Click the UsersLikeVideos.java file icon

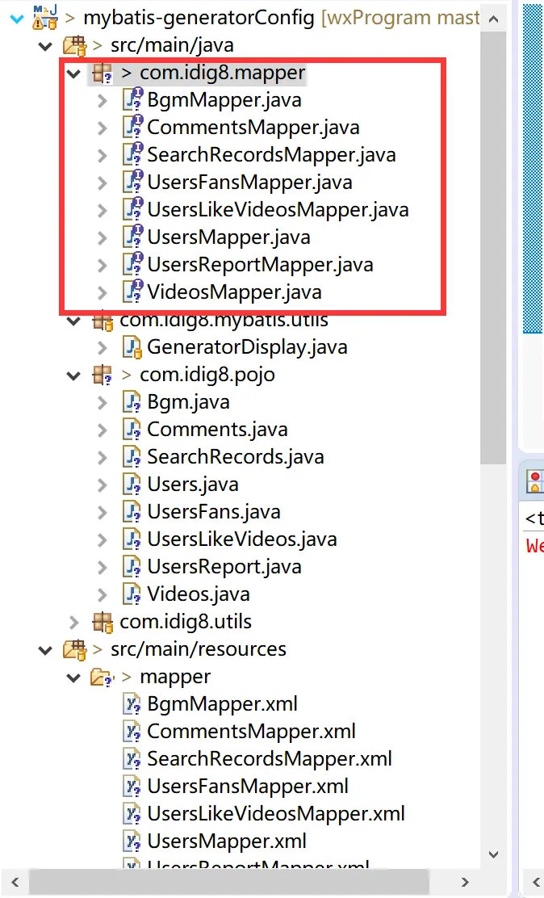point(132,539)
